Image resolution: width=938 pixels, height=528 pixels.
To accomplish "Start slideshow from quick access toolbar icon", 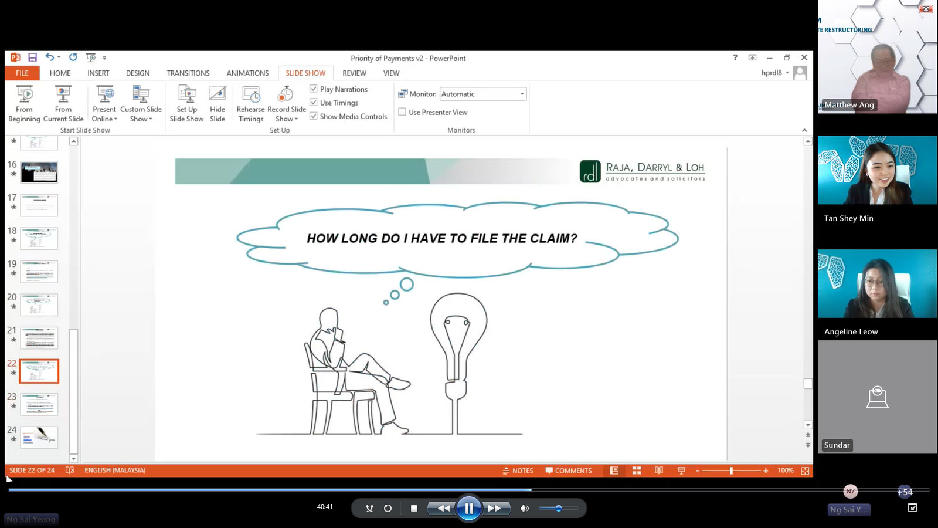I will 91,57.
